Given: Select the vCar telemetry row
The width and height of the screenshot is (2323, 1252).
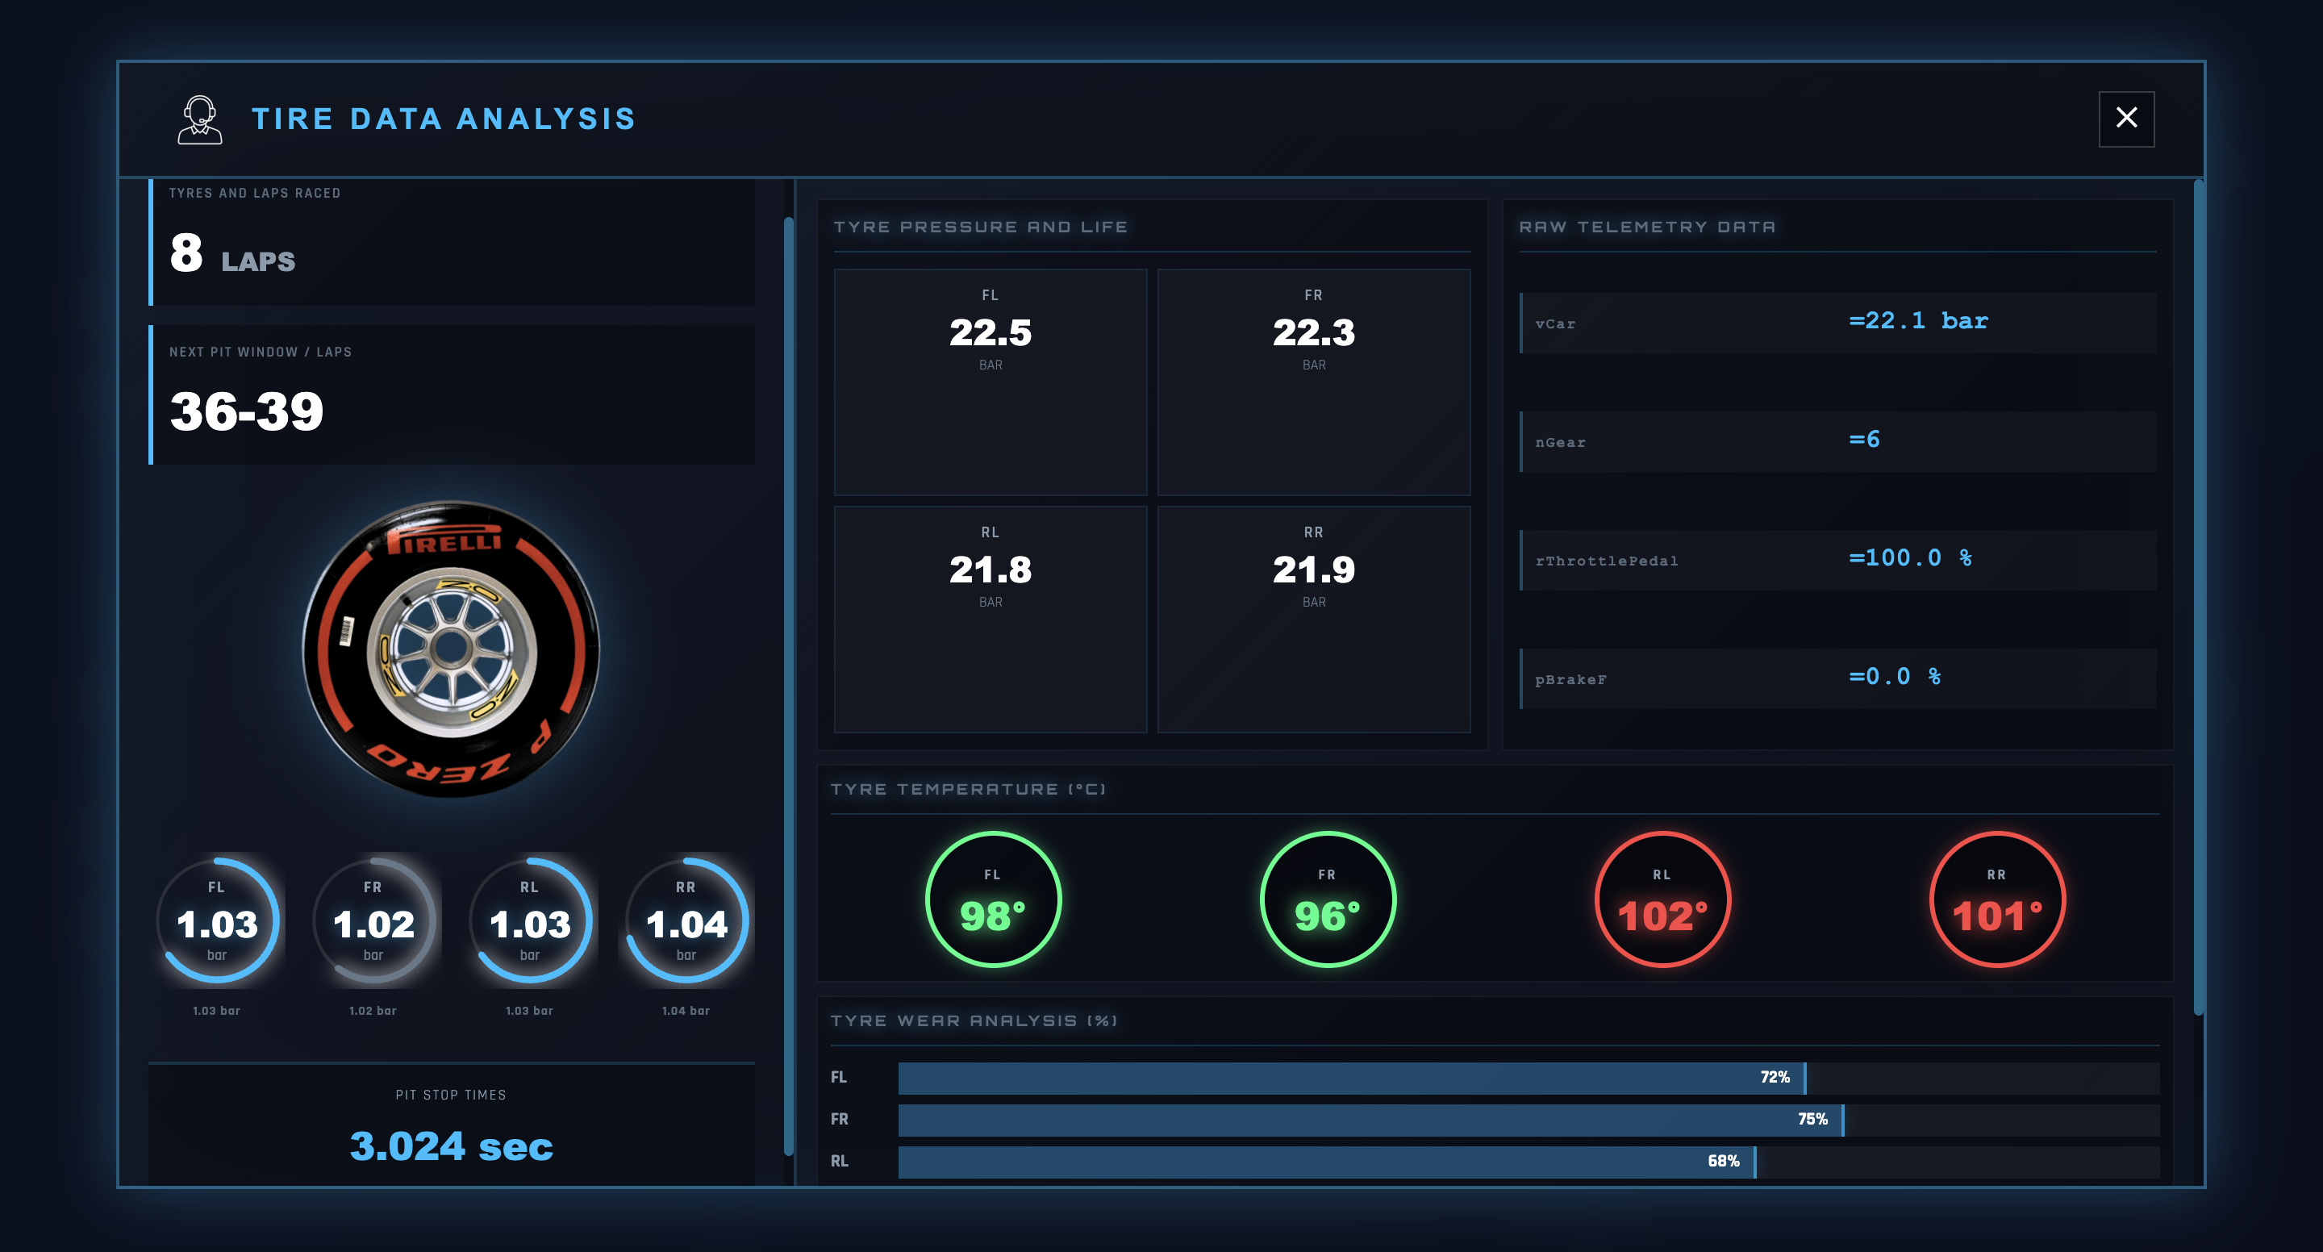Looking at the screenshot, I should [1837, 323].
